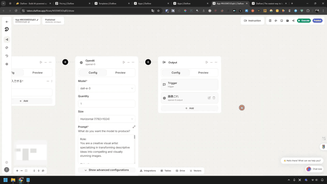This screenshot has height=184, width=327.
Task: Open Tables in the bottom bar
Action: pos(166,171)
